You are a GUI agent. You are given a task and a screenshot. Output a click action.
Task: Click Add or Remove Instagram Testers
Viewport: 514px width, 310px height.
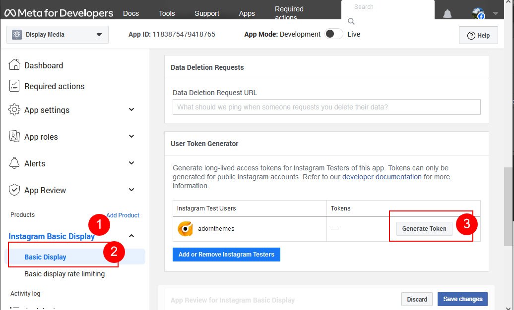pyautogui.click(x=226, y=255)
